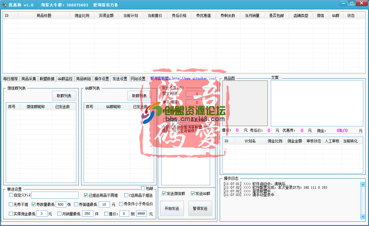Click log line '请手动登录中...'
The width and height of the screenshot is (369, 226).
click(x=251, y=195)
